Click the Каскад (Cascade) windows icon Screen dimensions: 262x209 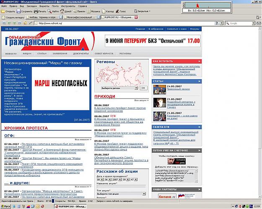[104, 11]
